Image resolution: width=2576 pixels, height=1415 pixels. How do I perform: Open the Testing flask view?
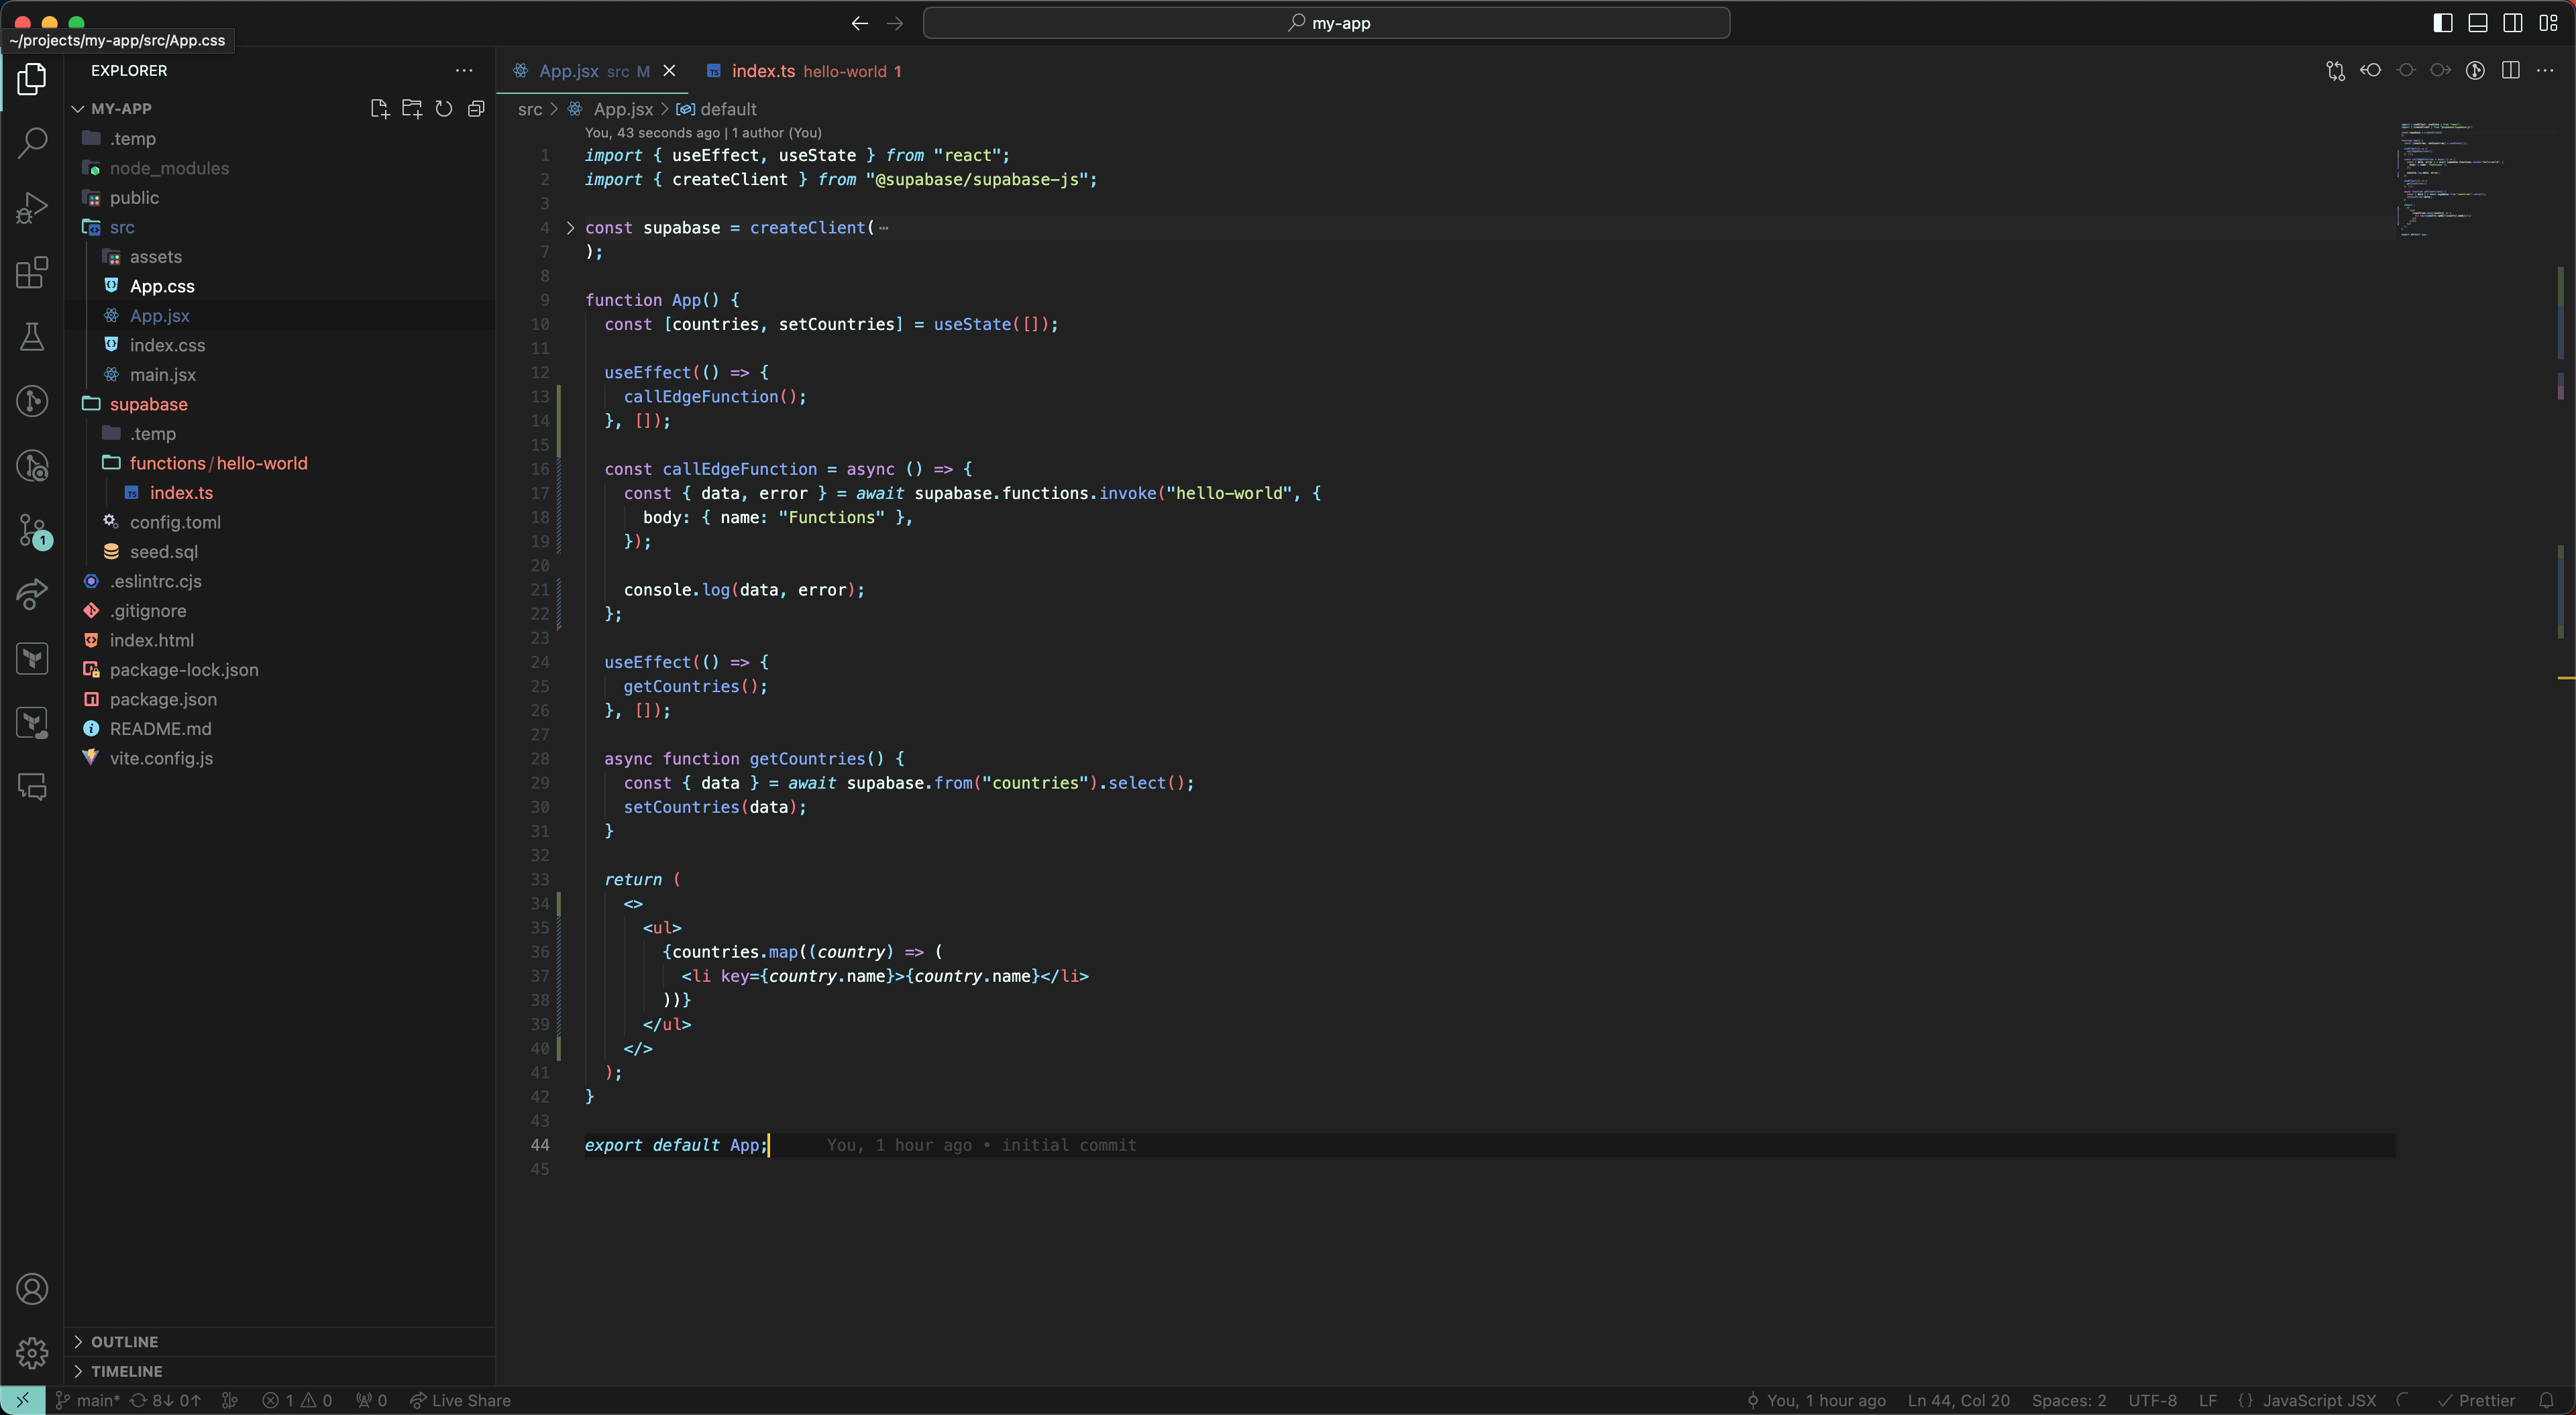[x=32, y=337]
